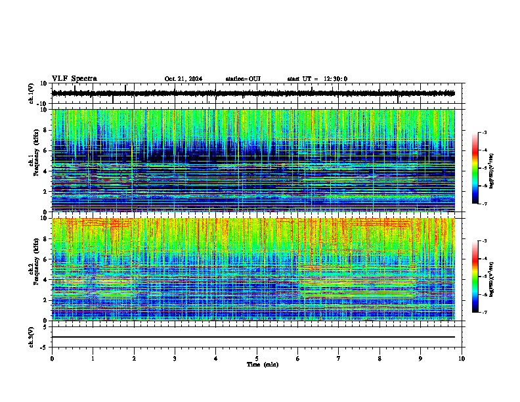Viewport: 520px width, 402px height.
Task: Click the ch.1 spectrogram color bar
Action: [475, 168]
